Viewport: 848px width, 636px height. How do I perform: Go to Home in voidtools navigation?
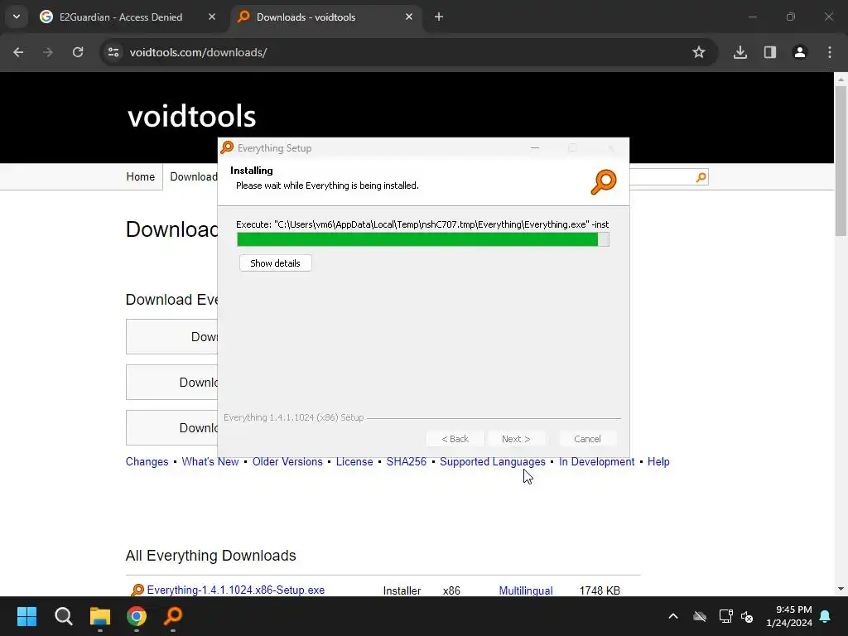click(x=141, y=177)
